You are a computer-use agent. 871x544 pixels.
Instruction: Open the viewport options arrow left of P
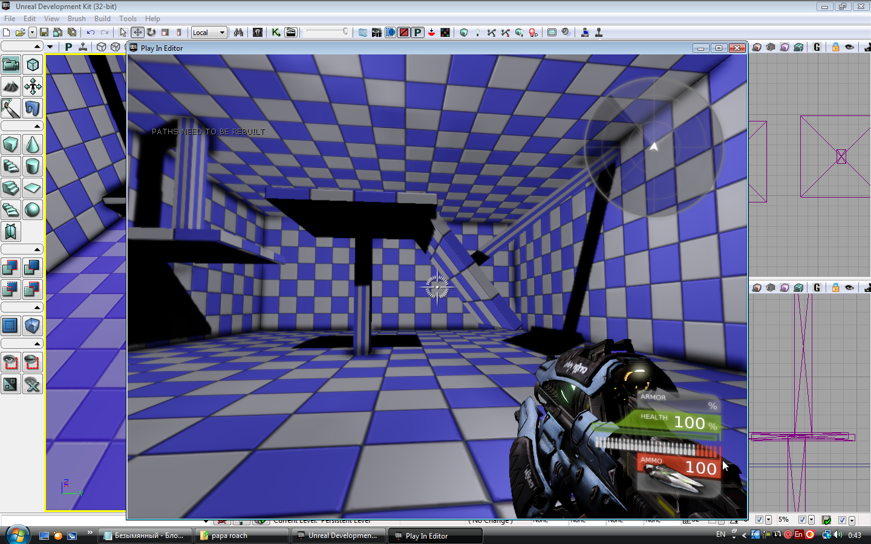(x=50, y=47)
